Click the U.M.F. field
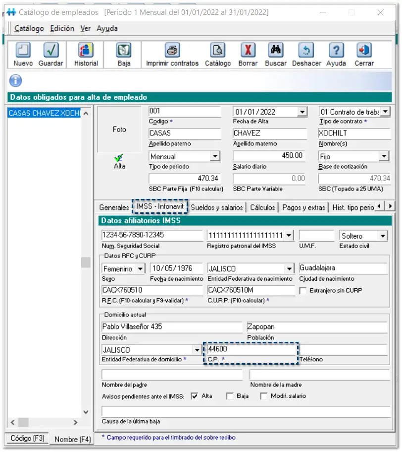 (316, 236)
